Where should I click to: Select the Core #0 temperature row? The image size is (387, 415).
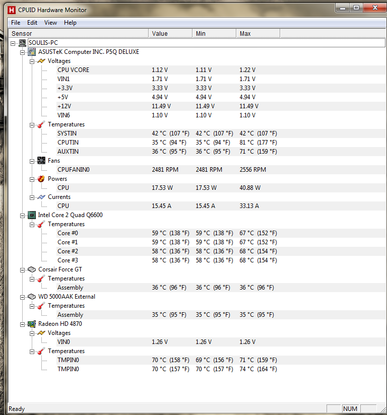221,233
